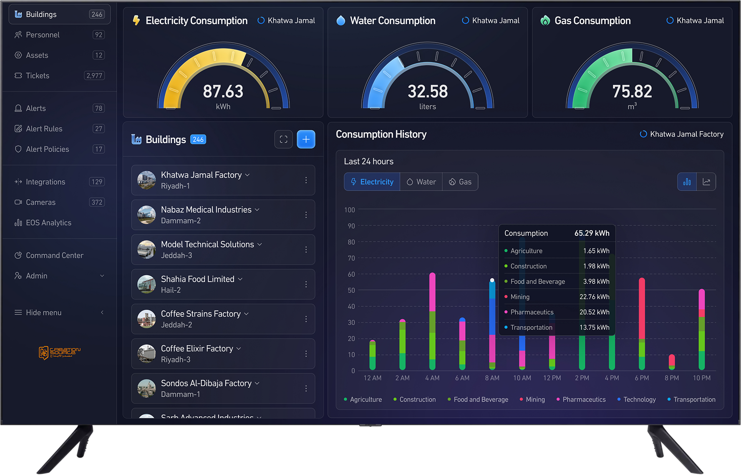Screen dimensions: 741x475
Task: Switch to line chart view
Action: pos(706,182)
